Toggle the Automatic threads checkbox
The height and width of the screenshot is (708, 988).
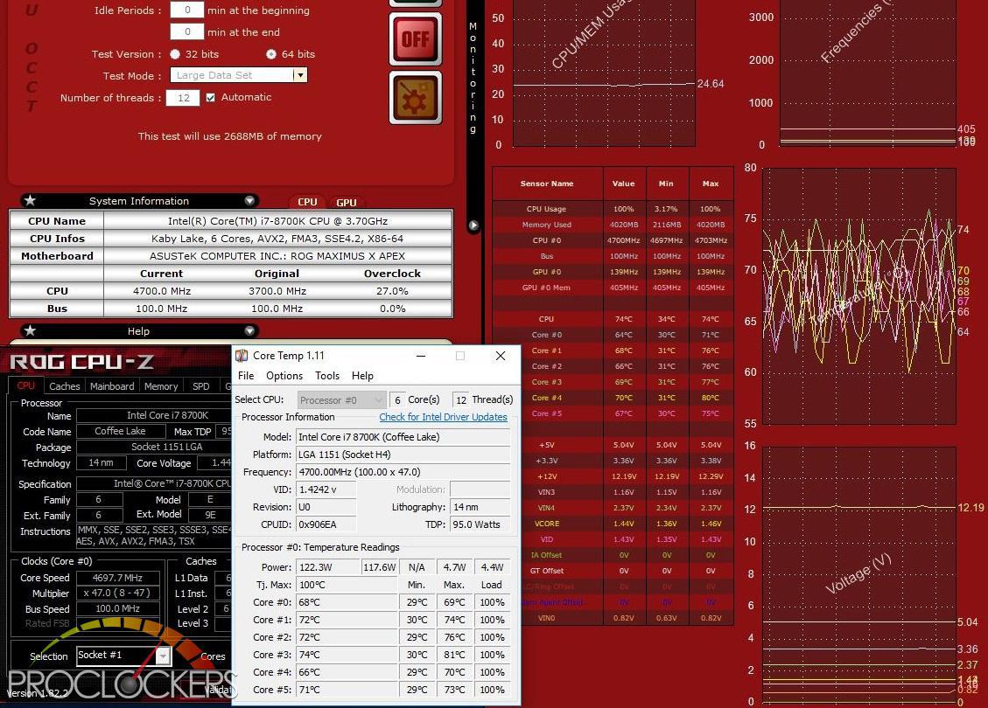tap(210, 98)
